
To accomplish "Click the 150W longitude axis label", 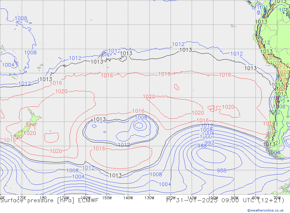I will click(107, 198).
